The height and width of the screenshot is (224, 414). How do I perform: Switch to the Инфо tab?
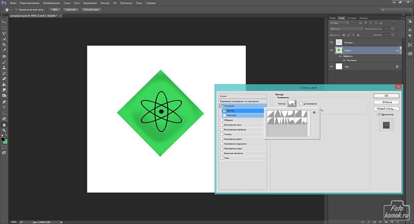tap(333, 18)
